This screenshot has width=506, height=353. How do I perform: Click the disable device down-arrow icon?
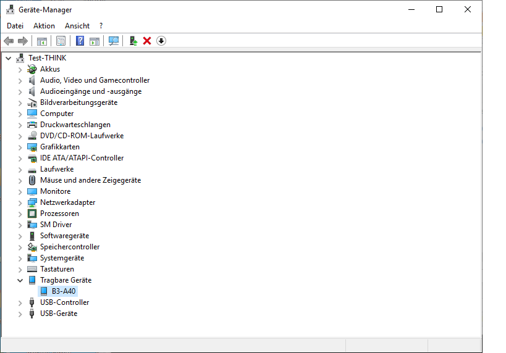[161, 41]
